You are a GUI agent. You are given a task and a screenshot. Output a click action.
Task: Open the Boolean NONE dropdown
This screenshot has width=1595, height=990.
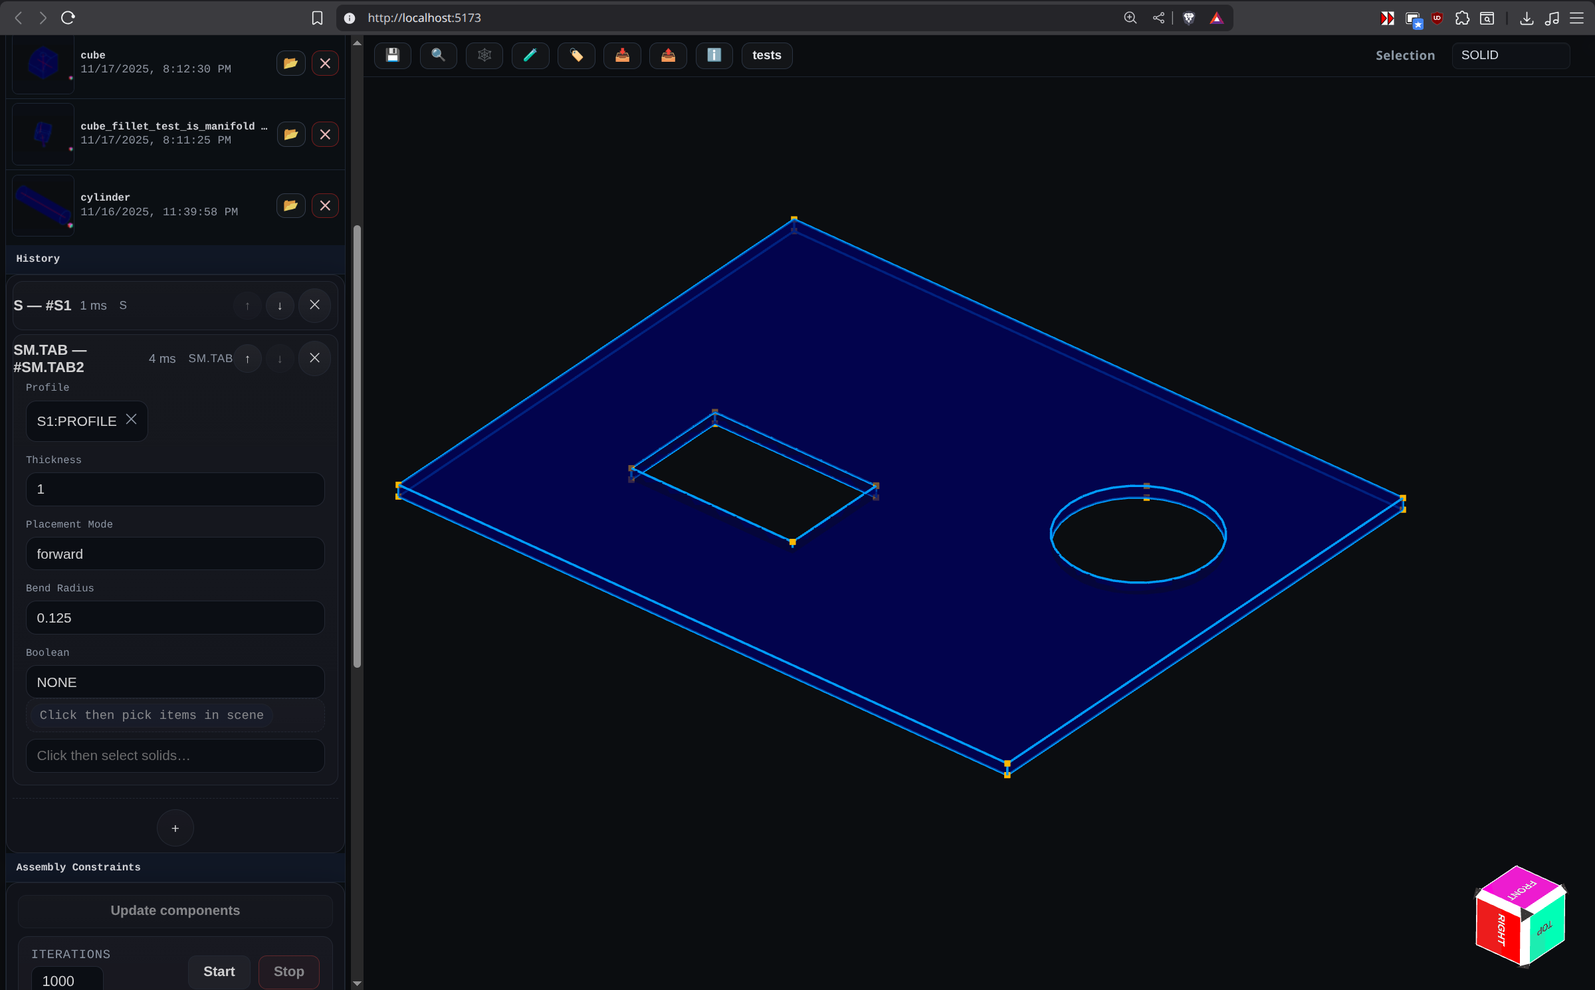[x=175, y=682]
